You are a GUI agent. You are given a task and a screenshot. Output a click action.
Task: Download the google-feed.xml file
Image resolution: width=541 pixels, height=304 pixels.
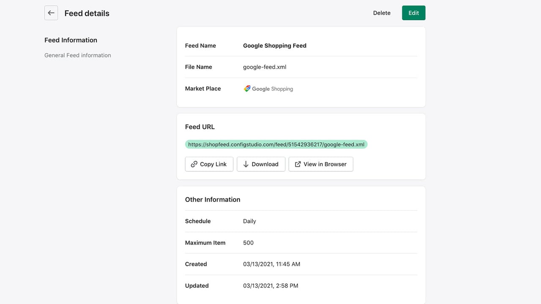tap(261, 164)
